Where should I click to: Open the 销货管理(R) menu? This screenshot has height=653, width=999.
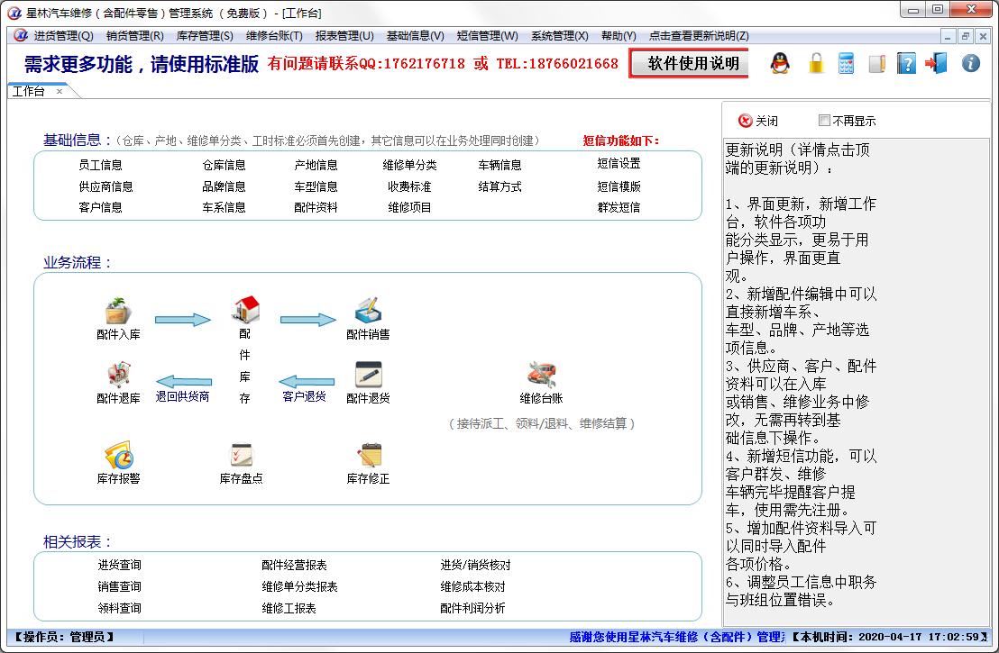tap(135, 36)
